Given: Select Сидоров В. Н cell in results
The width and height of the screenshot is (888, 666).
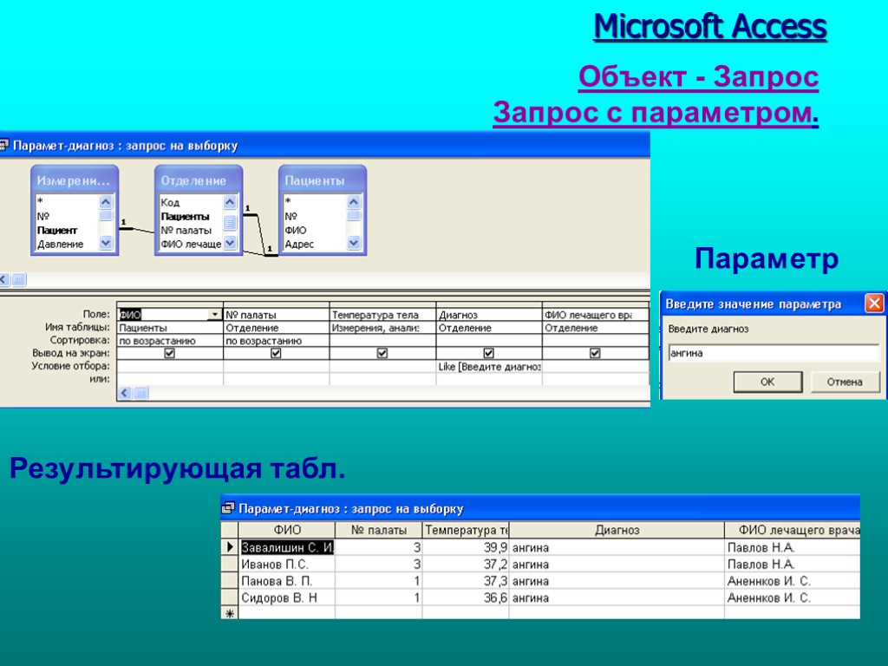Looking at the screenshot, I should (x=286, y=597).
